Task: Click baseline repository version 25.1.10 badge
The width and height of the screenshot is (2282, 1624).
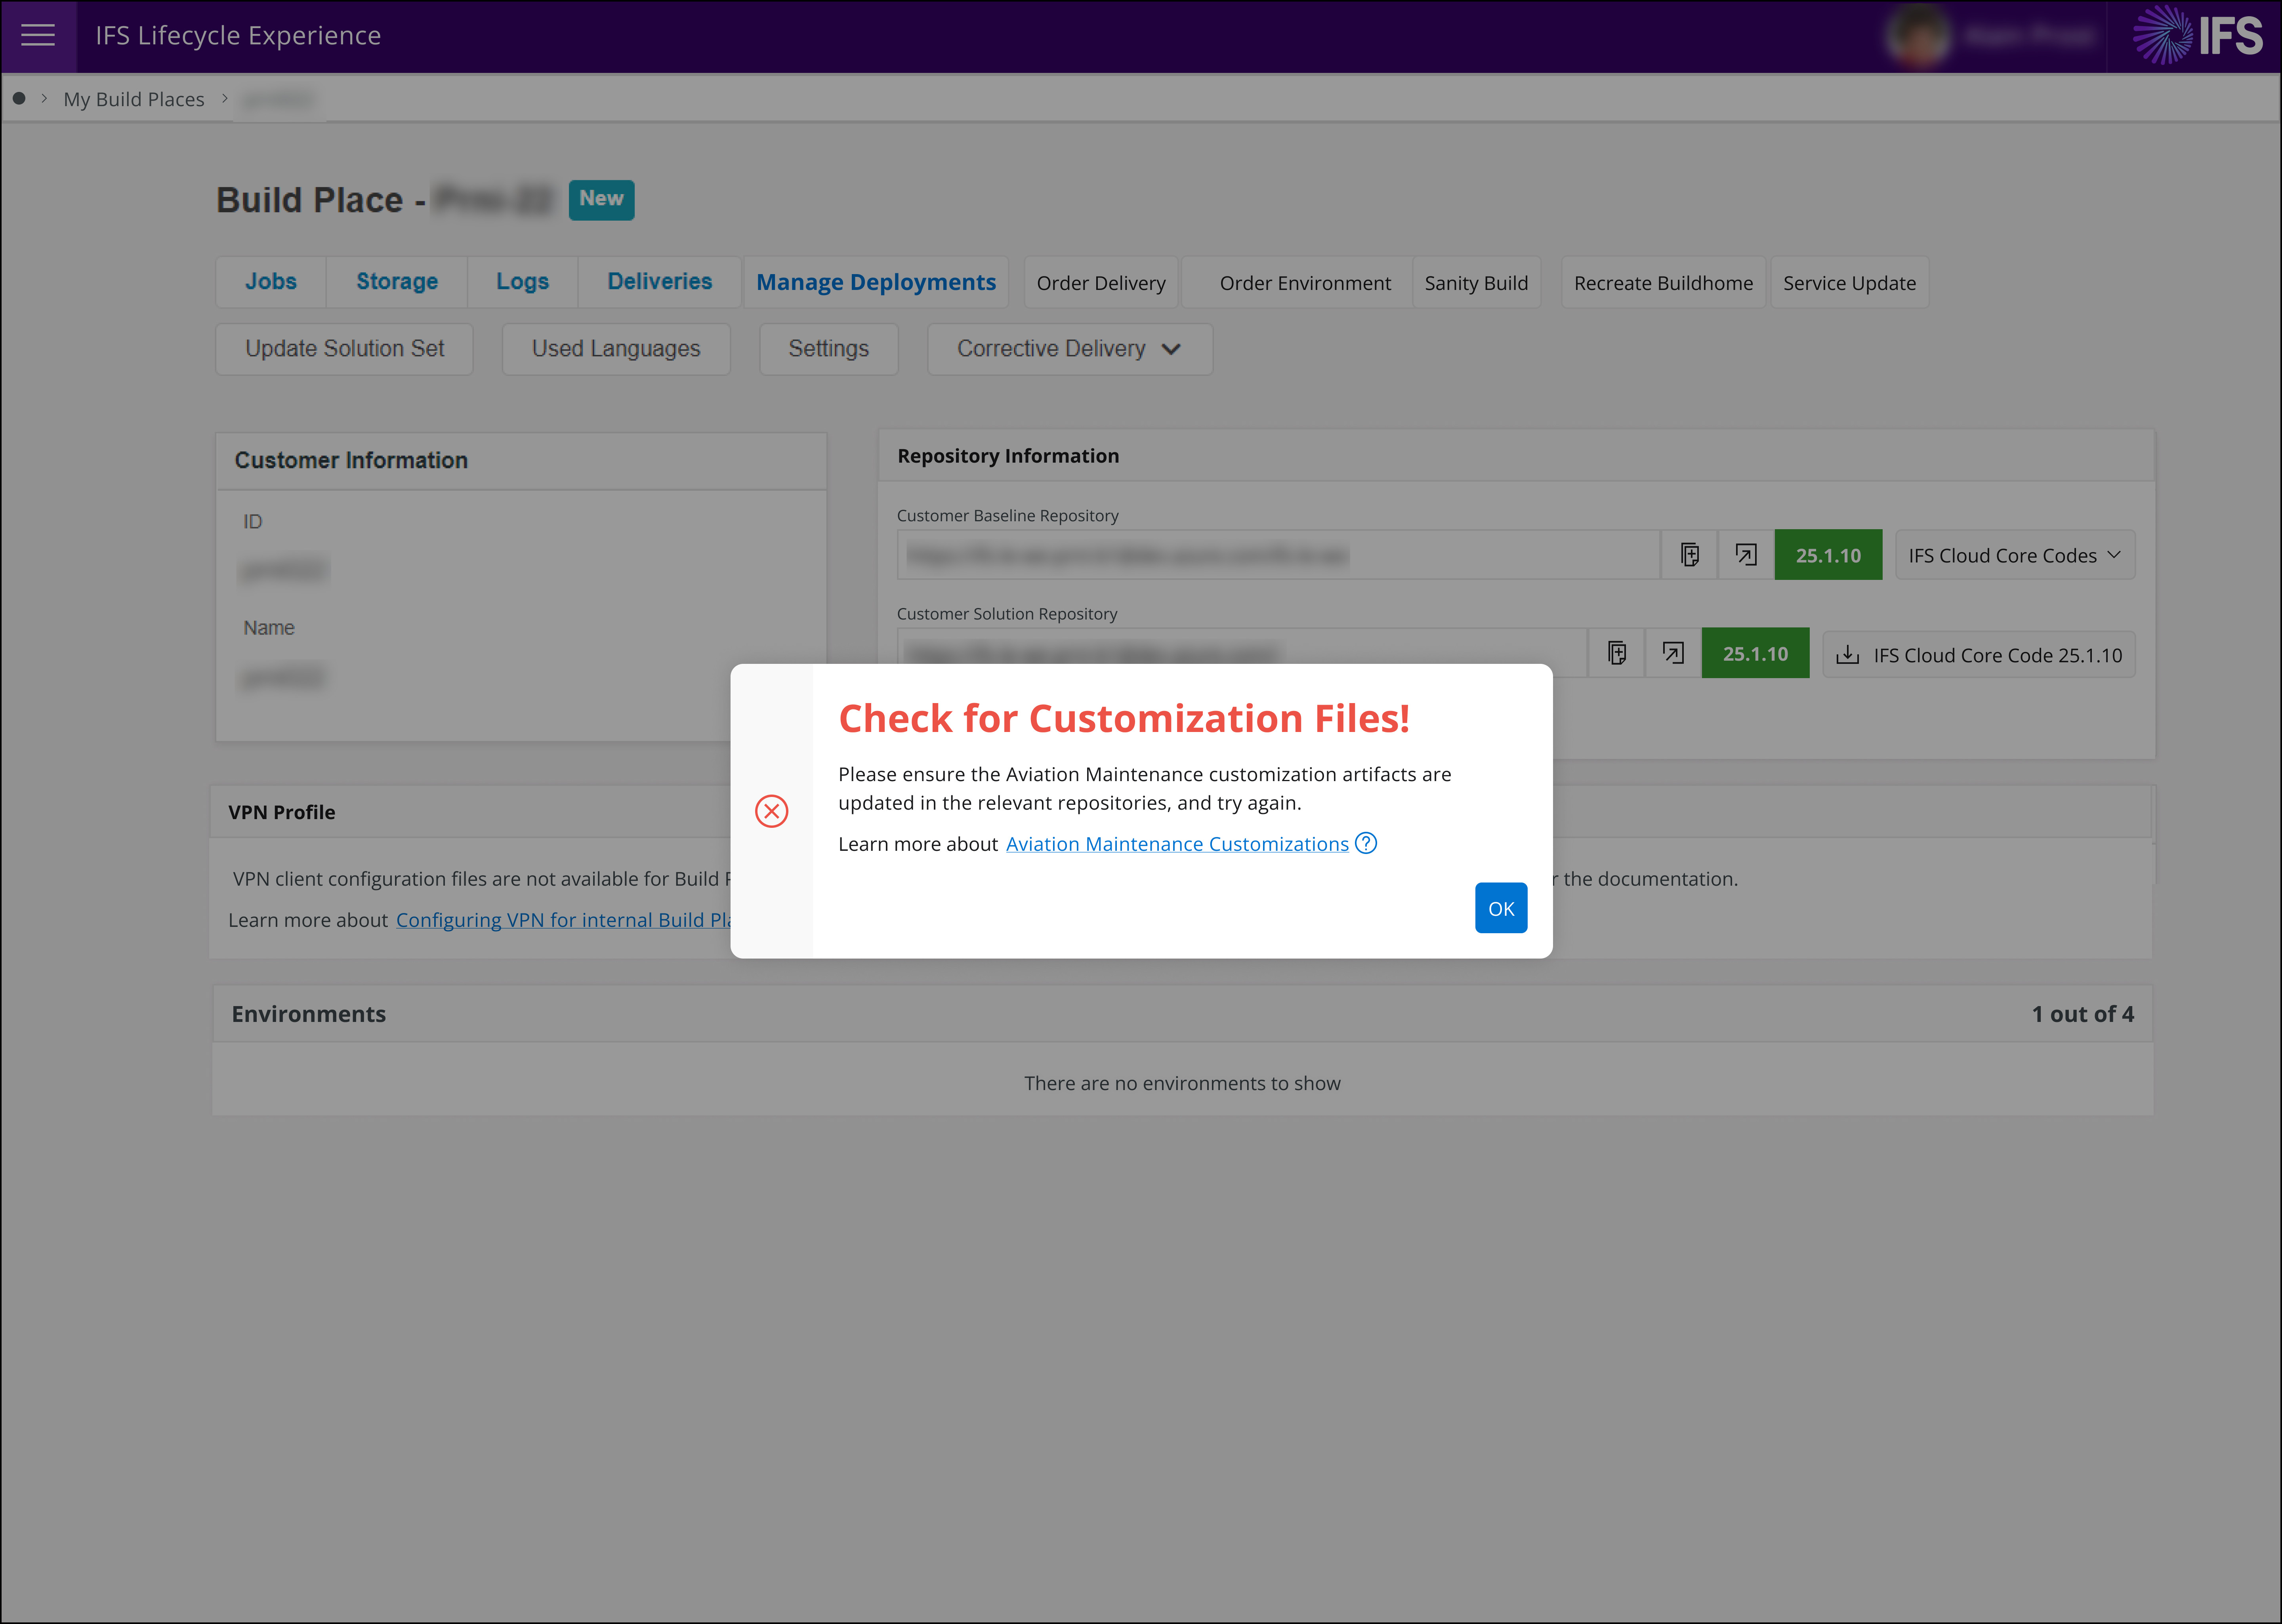Action: (1828, 555)
